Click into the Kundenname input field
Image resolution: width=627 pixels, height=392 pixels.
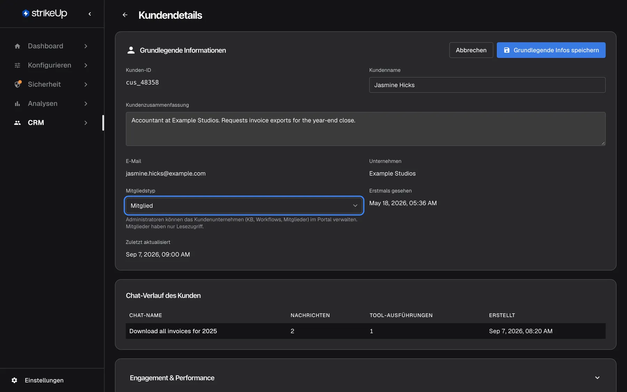(487, 85)
